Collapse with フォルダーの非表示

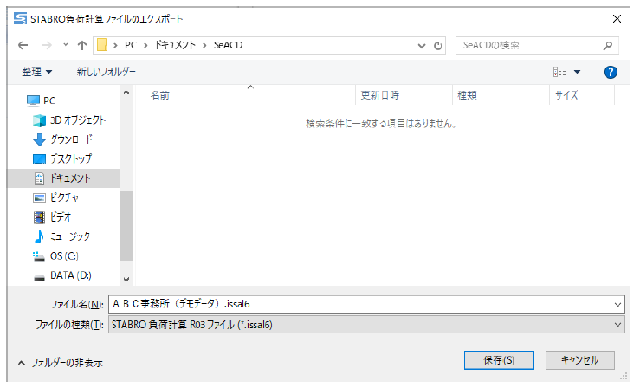[x=60, y=364]
